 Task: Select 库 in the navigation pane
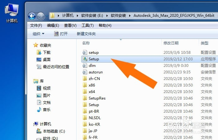pos(42,81)
